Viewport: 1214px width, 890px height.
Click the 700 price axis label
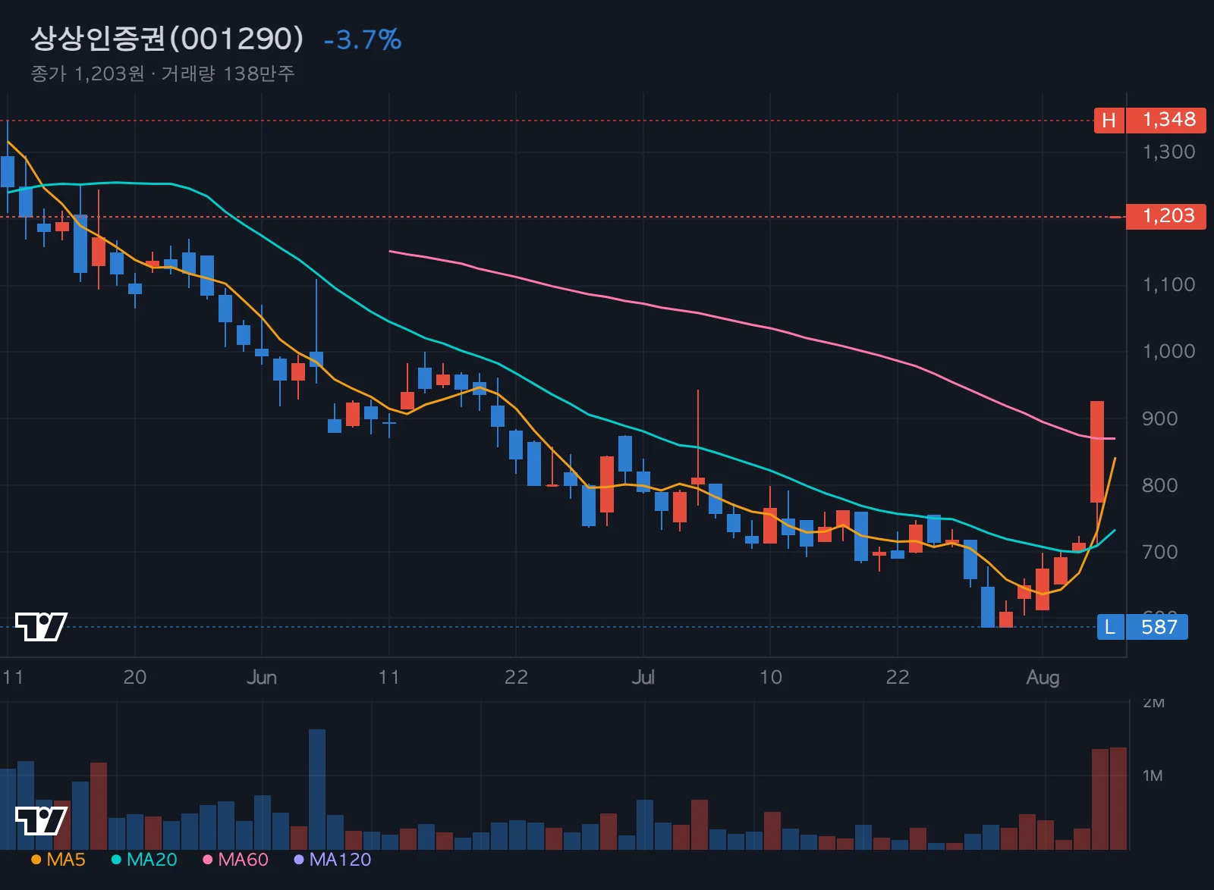pos(1160,552)
